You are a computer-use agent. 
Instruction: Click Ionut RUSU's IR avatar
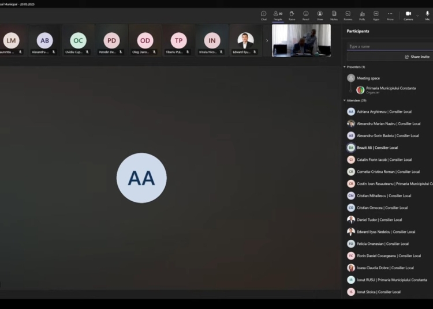pyautogui.click(x=351, y=280)
